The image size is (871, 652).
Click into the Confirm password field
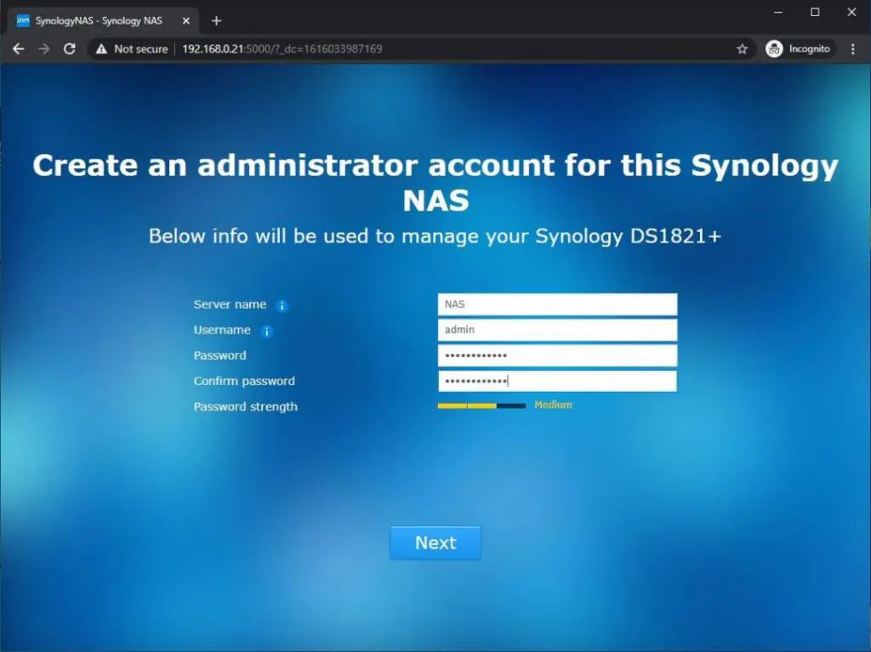pyautogui.click(x=557, y=381)
